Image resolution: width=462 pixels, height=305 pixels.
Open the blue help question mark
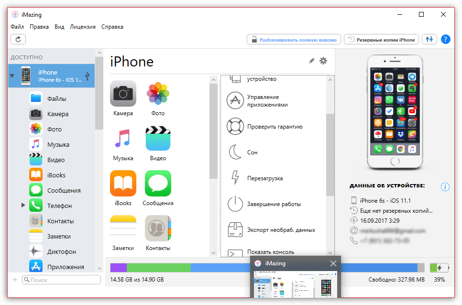(x=446, y=40)
